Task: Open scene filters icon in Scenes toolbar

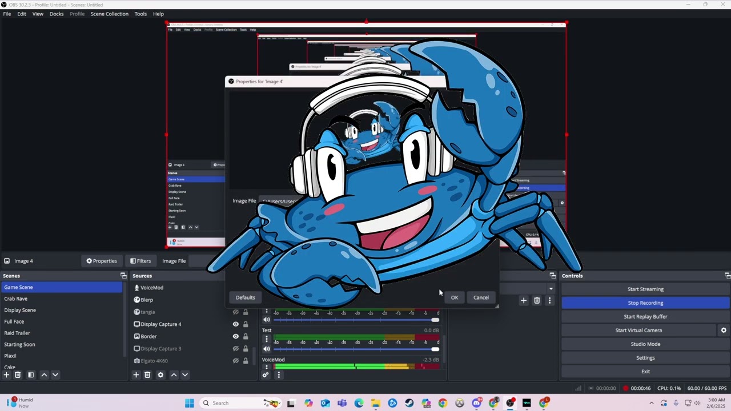Action: click(x=31, y=375)
